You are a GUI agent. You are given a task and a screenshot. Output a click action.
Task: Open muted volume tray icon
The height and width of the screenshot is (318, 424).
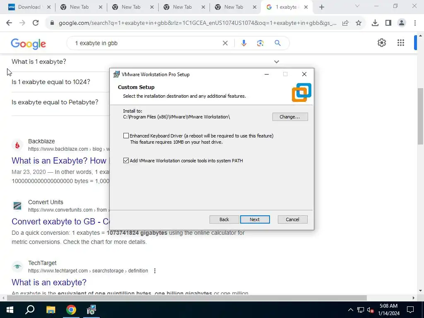pyautogui.click(x=370, y=310)
